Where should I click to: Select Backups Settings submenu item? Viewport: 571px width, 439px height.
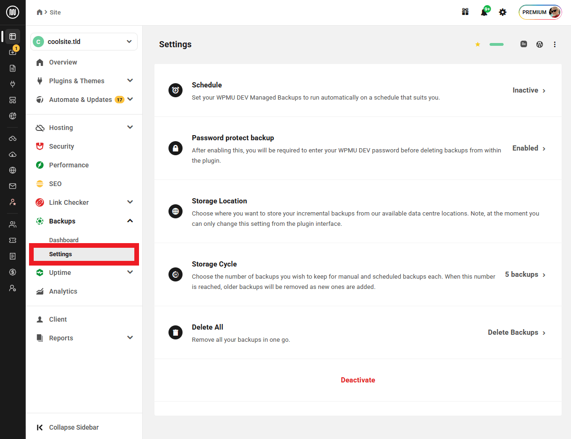[84, 254]
